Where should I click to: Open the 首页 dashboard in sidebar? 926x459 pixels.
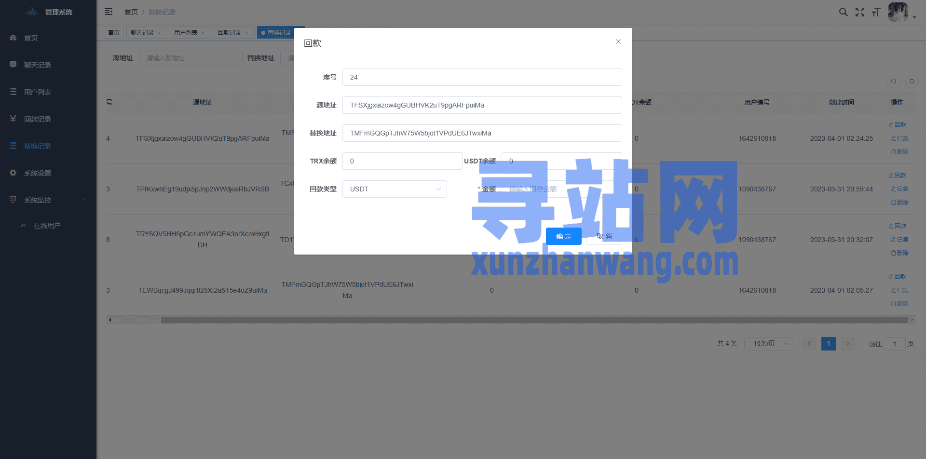coord(31,38)
